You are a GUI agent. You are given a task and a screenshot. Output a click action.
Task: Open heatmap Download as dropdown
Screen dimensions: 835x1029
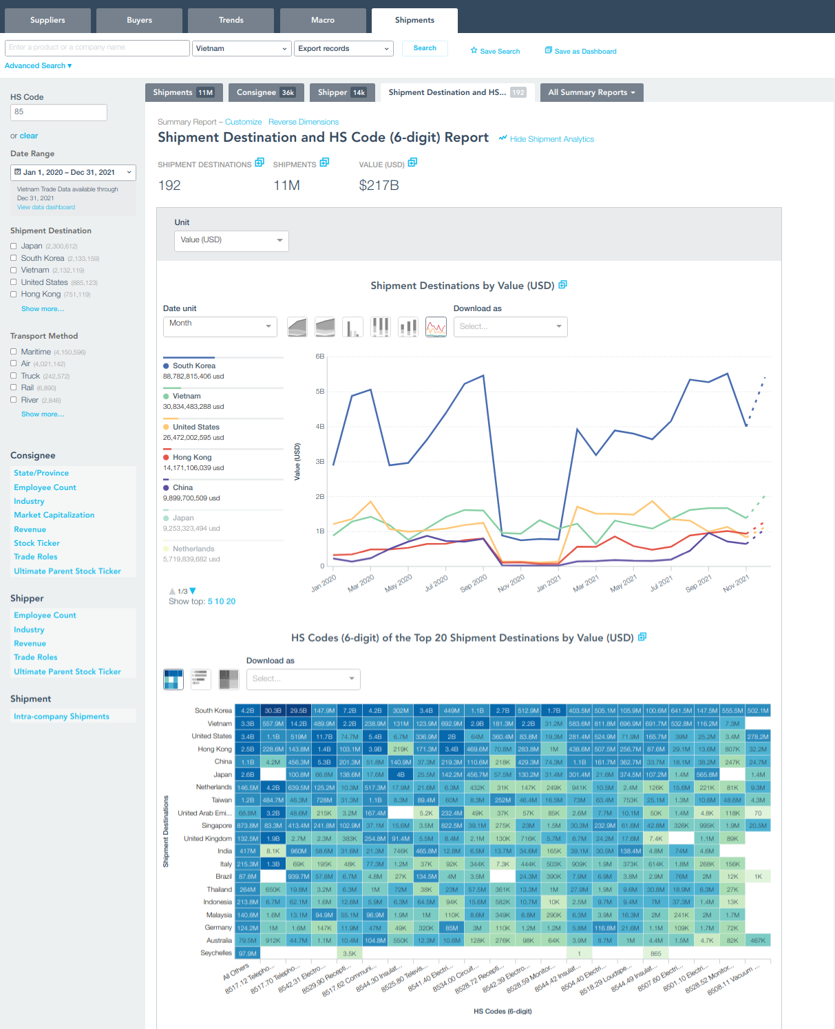pos(304,679)
